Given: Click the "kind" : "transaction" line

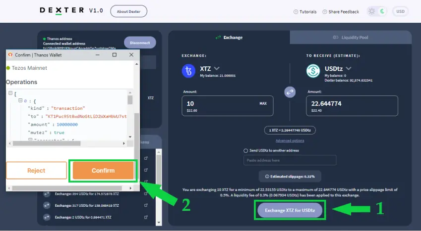Looking at the screenshot, I should (57, 108).
